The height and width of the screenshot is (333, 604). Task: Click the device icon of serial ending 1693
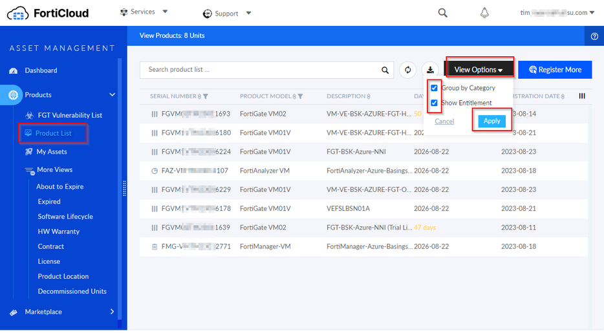pyautogui.click(x=155, y=114)
